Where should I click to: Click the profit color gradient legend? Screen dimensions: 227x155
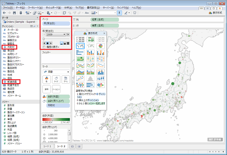point(56,119)
